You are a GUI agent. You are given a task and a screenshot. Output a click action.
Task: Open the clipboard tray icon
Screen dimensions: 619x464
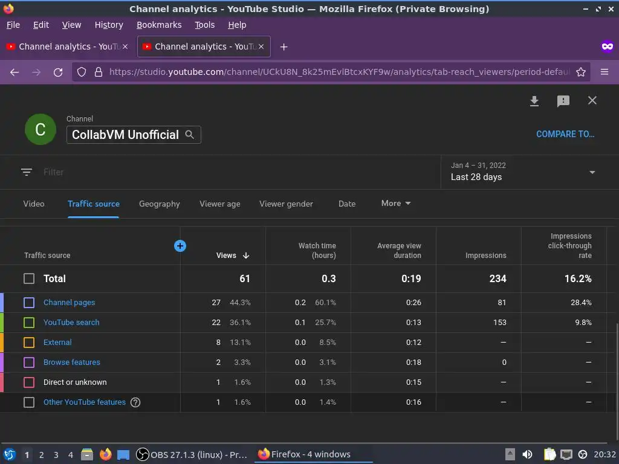coord(549,454)
